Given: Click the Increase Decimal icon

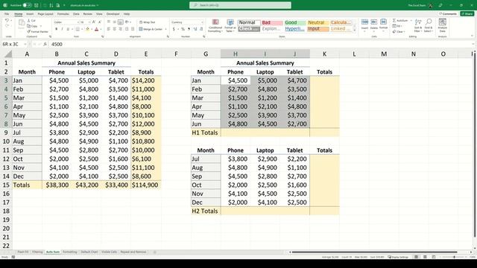Looking at the screenshot, I should point(195,29).
